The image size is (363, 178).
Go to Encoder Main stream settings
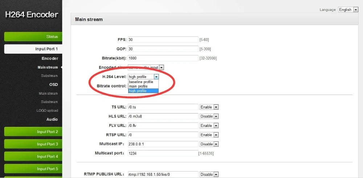click(x=48, y=67)
